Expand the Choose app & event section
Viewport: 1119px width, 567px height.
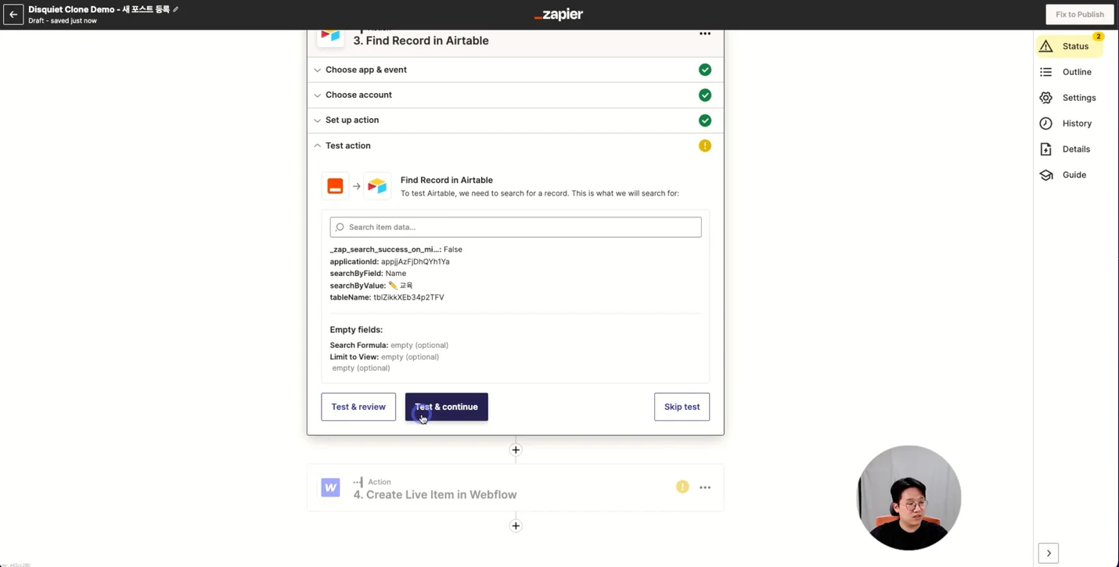tap(515, 70)
